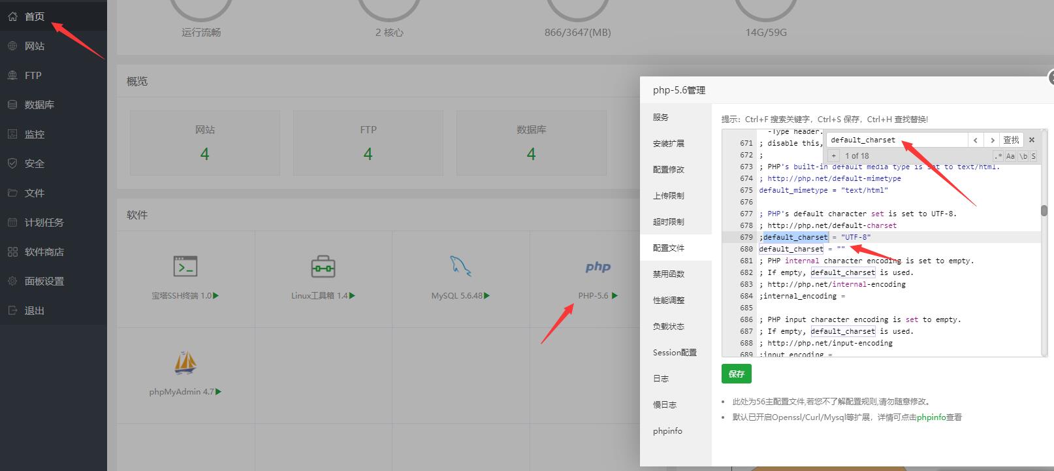Open the 安装扩展 tab
Image resolution: width=1054 pixels, height=471 pixels.
(676, 144)
